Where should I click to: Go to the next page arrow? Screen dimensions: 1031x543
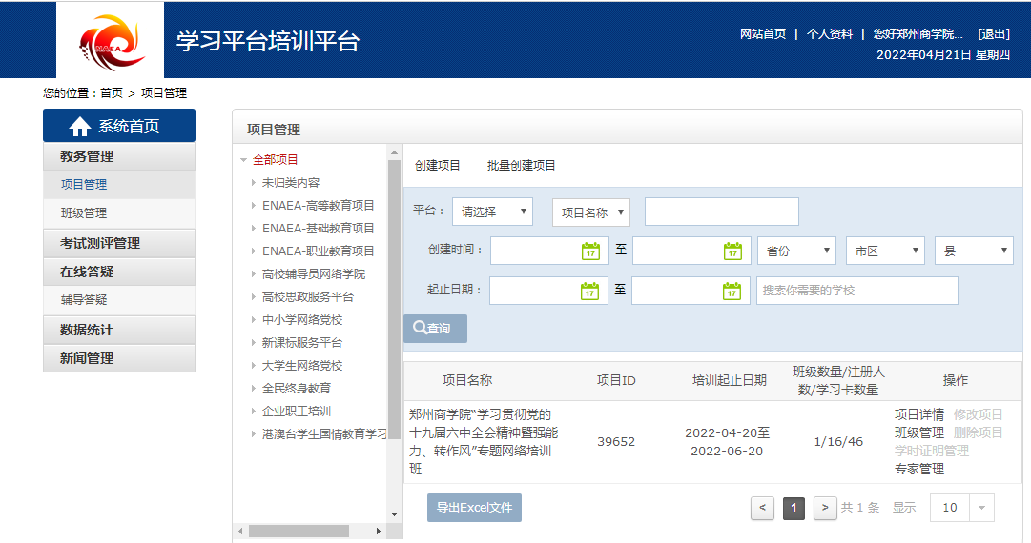coord(825,508)
